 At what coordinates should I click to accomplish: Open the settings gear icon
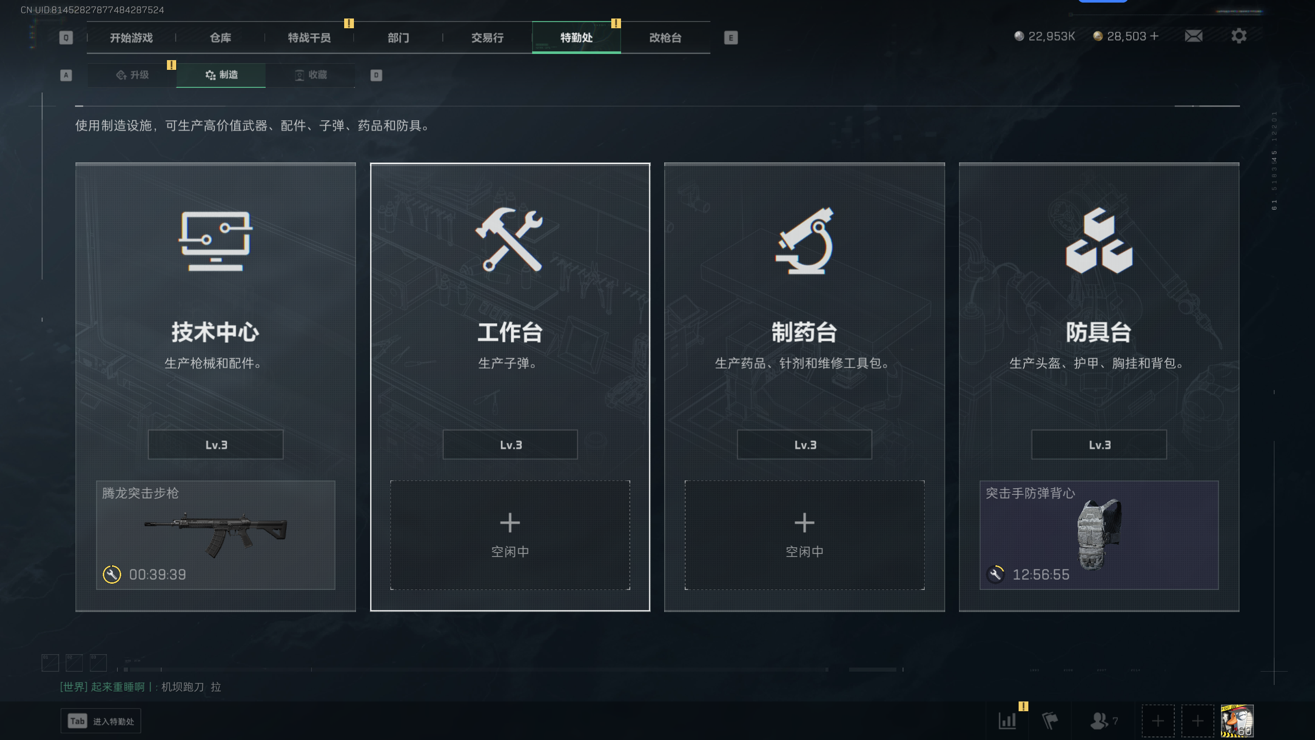[1238, 36]
